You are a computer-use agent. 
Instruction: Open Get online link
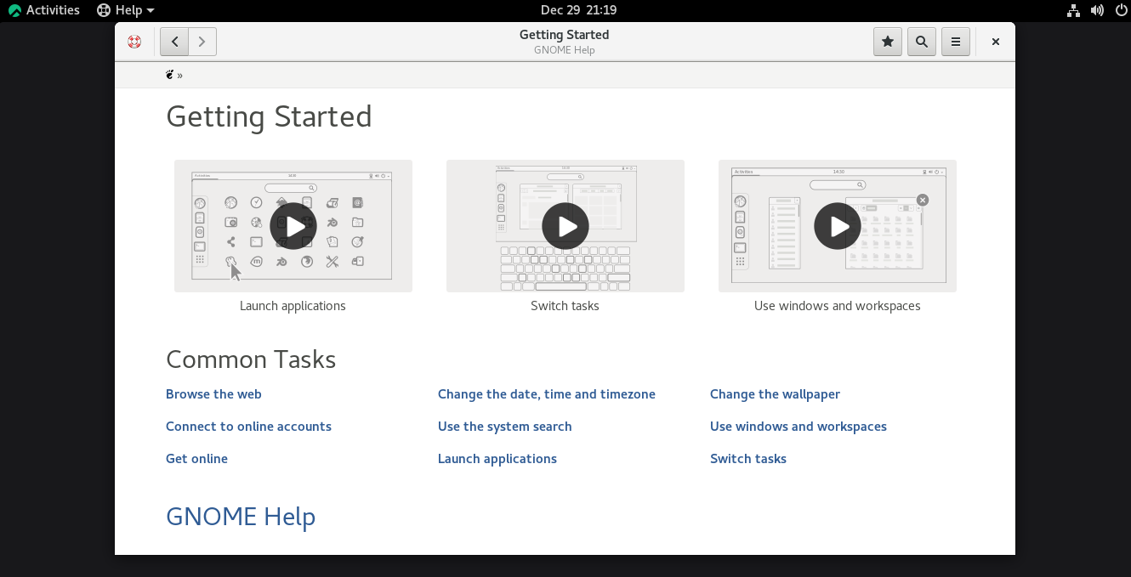(196, 459)
